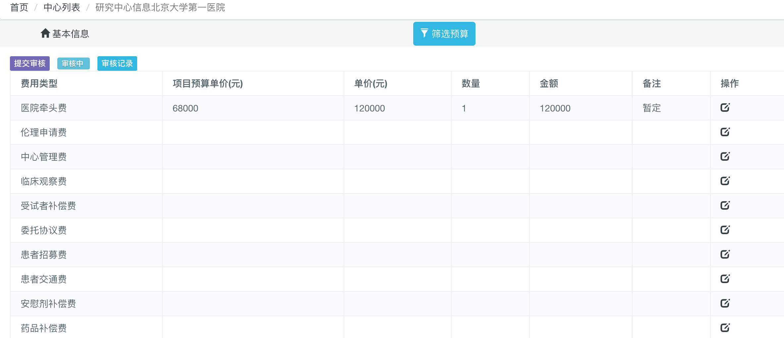Open the 基本信息 tab

click(x=65, y=34)
